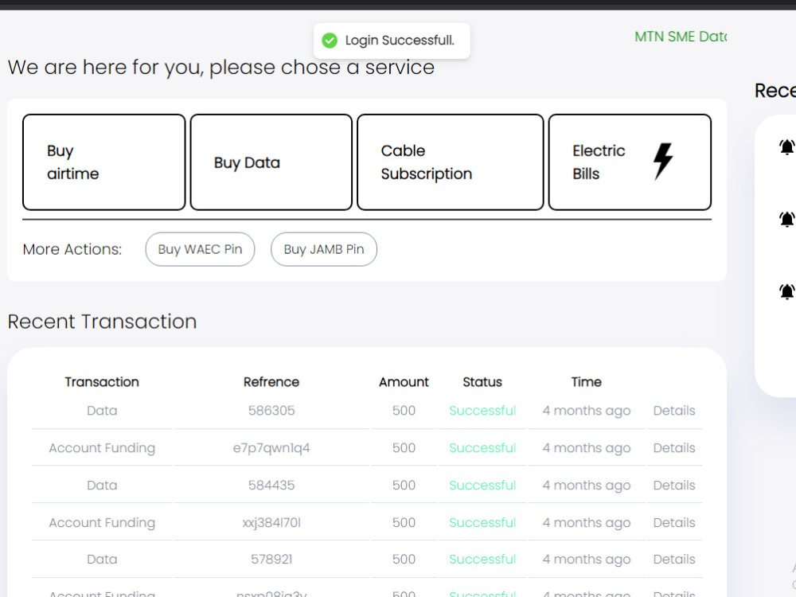796x597 pixels.
Task: Click the first notification bell icon
Action: pos(787,147)
